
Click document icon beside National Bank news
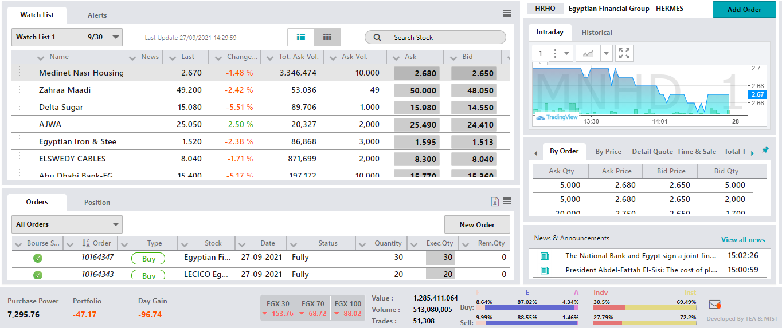point(545,256)
